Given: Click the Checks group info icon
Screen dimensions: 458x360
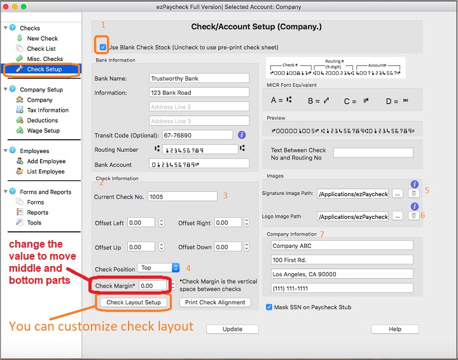Looking at the screenshot, I should click(x=13, y=27).
